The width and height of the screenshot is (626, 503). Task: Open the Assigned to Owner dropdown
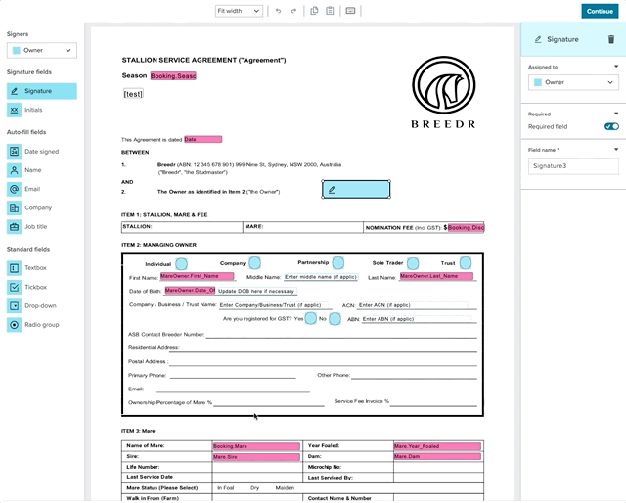(573, 82)
